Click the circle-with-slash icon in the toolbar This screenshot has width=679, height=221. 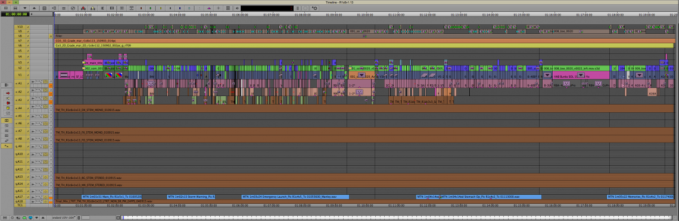pos(73,8)
